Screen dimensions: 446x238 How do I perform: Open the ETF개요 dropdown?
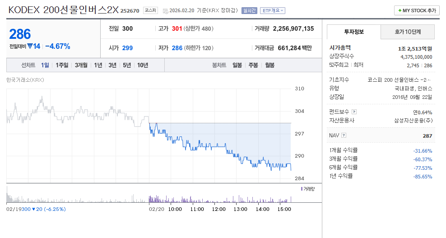tap(273, 10)
